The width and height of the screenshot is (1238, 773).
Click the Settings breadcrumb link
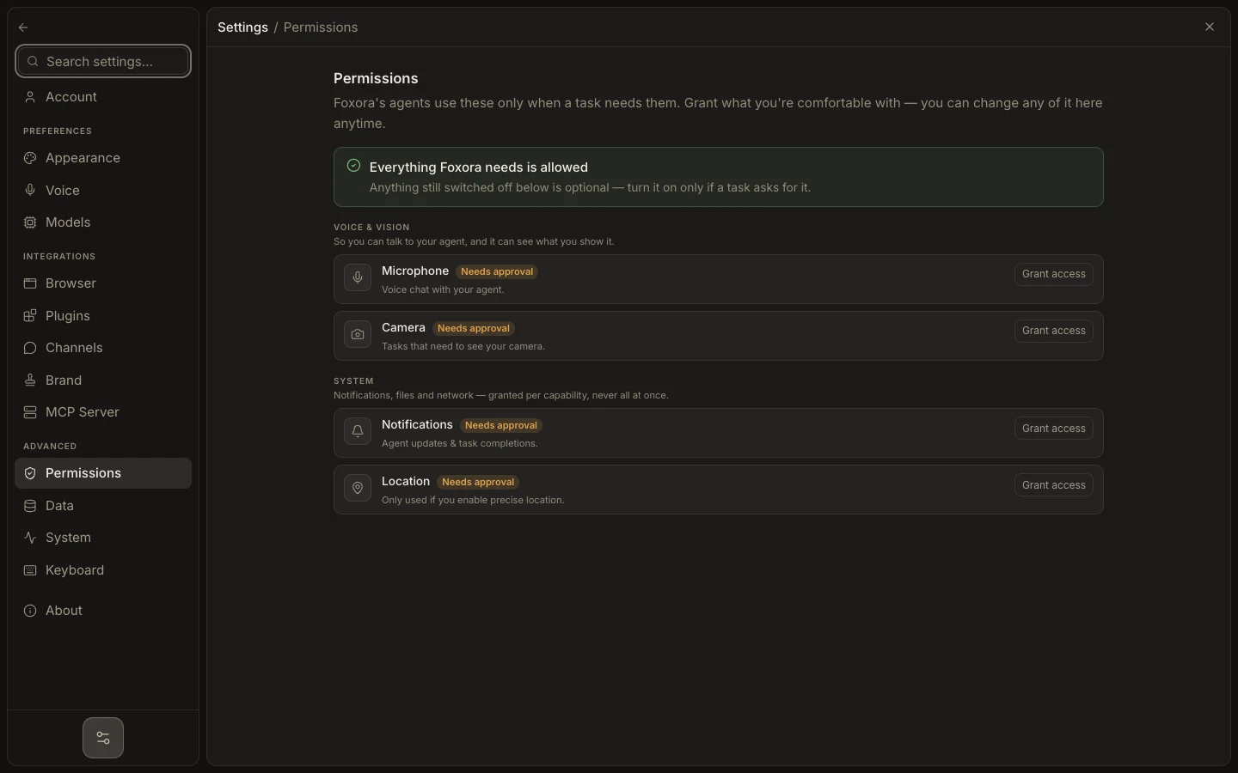[x=242, y=27]
